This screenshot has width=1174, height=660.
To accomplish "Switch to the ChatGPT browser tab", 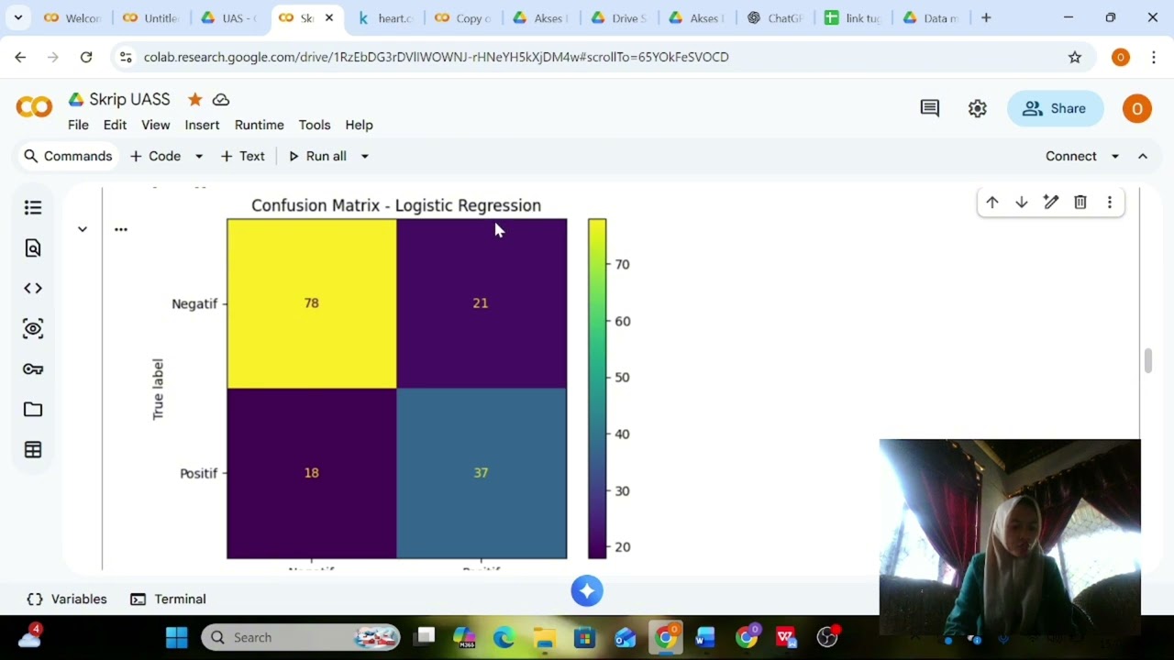I will 776,17.
